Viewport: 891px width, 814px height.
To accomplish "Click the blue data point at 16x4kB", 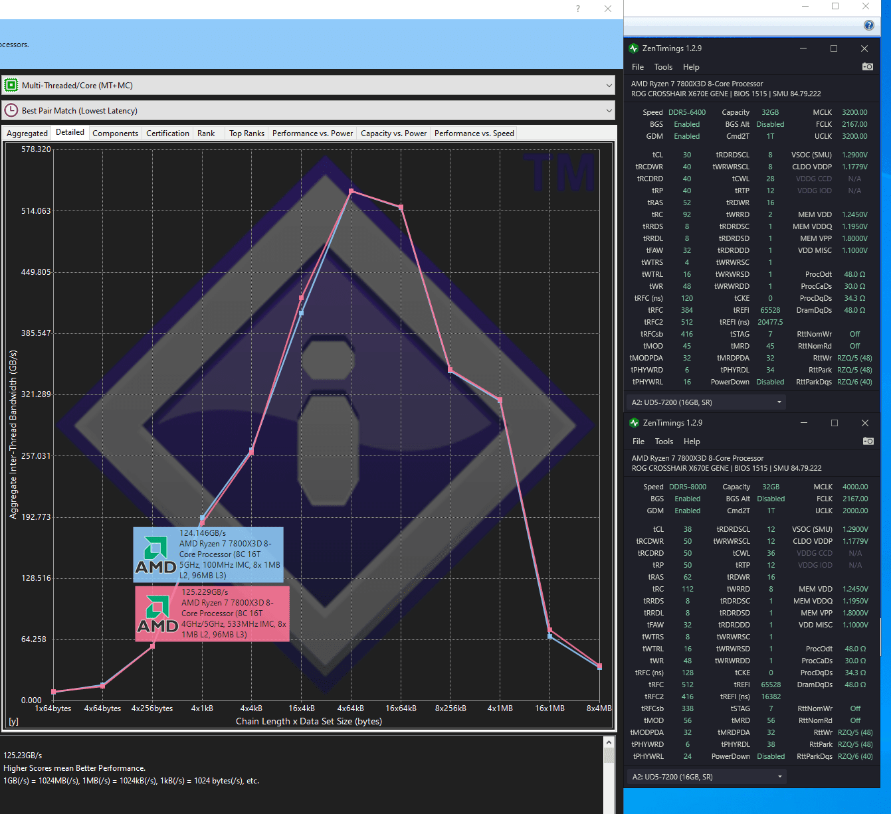I will (x=301, y=313).
